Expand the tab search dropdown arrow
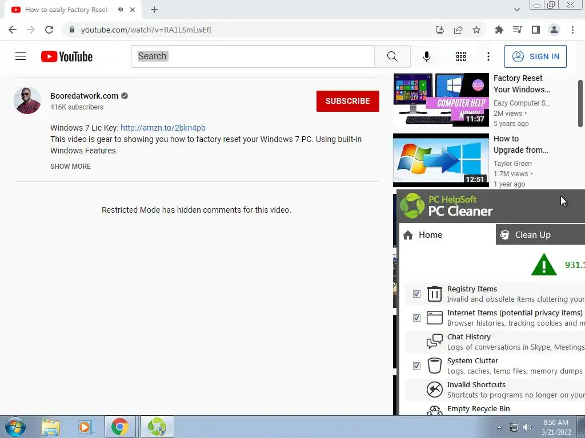 click(516, 10)
